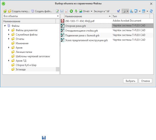Click Экспорт в *.tif button

point(101,11)
